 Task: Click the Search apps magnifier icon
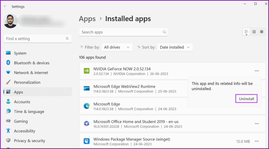164,32
